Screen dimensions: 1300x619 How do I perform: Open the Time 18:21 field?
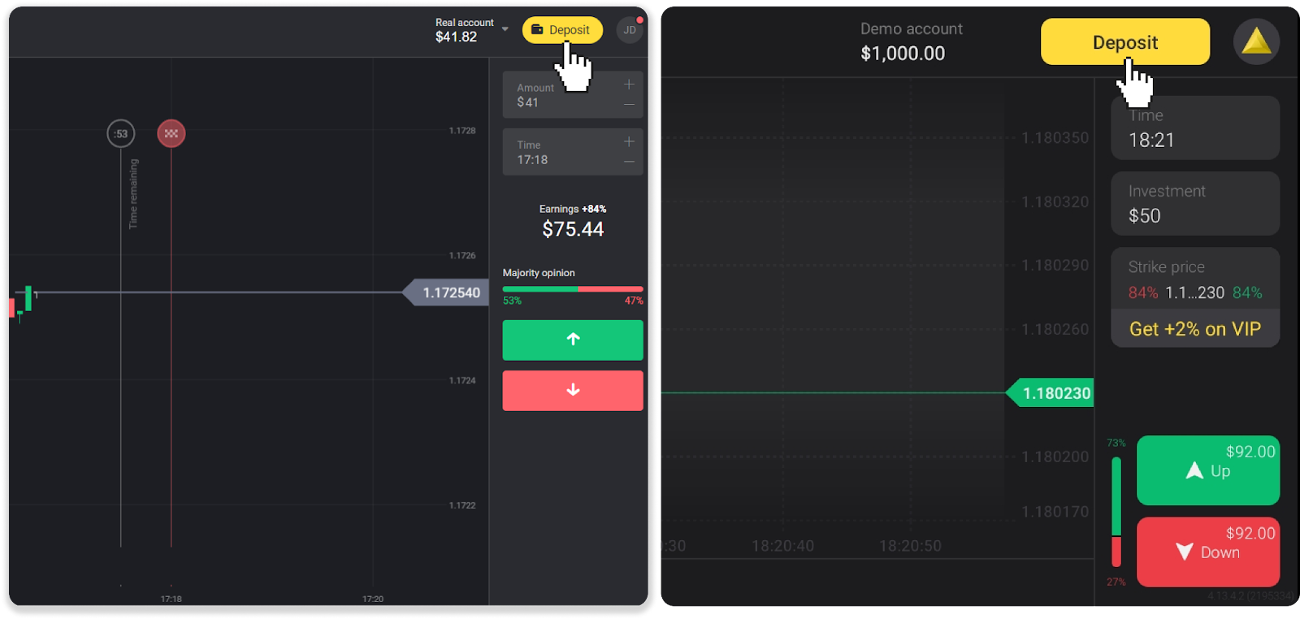point(1194,129)
